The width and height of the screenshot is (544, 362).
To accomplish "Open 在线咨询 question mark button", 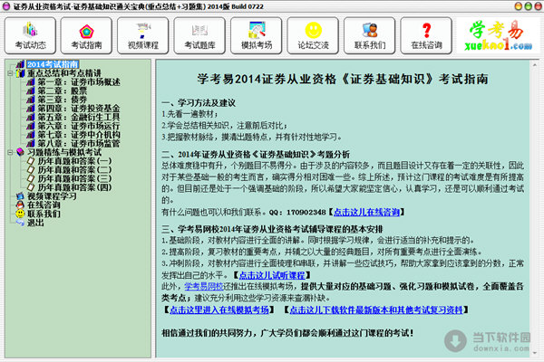I will click(426, 35).
